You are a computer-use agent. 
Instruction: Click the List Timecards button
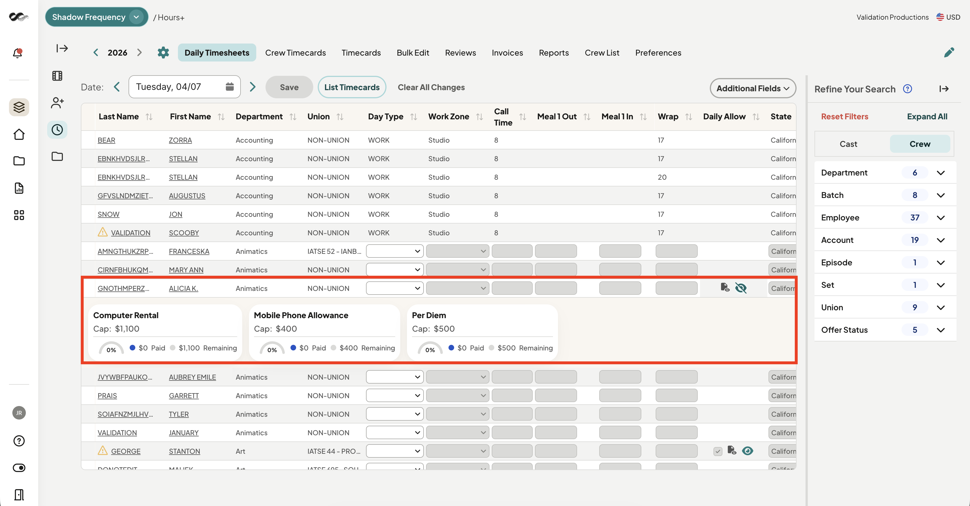click(352, 87)
